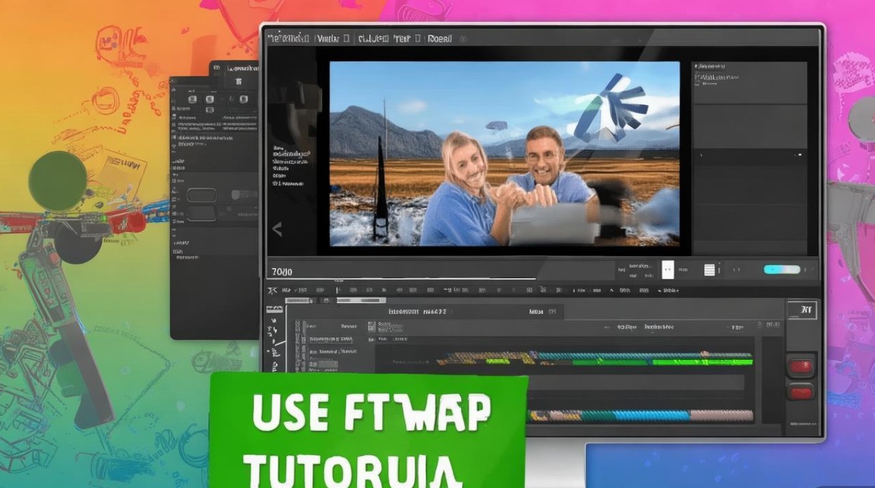The height and width of the screenshot is (488, 875).
Task: Open the "Roeal" tab in the top bar
Action: 439,39
